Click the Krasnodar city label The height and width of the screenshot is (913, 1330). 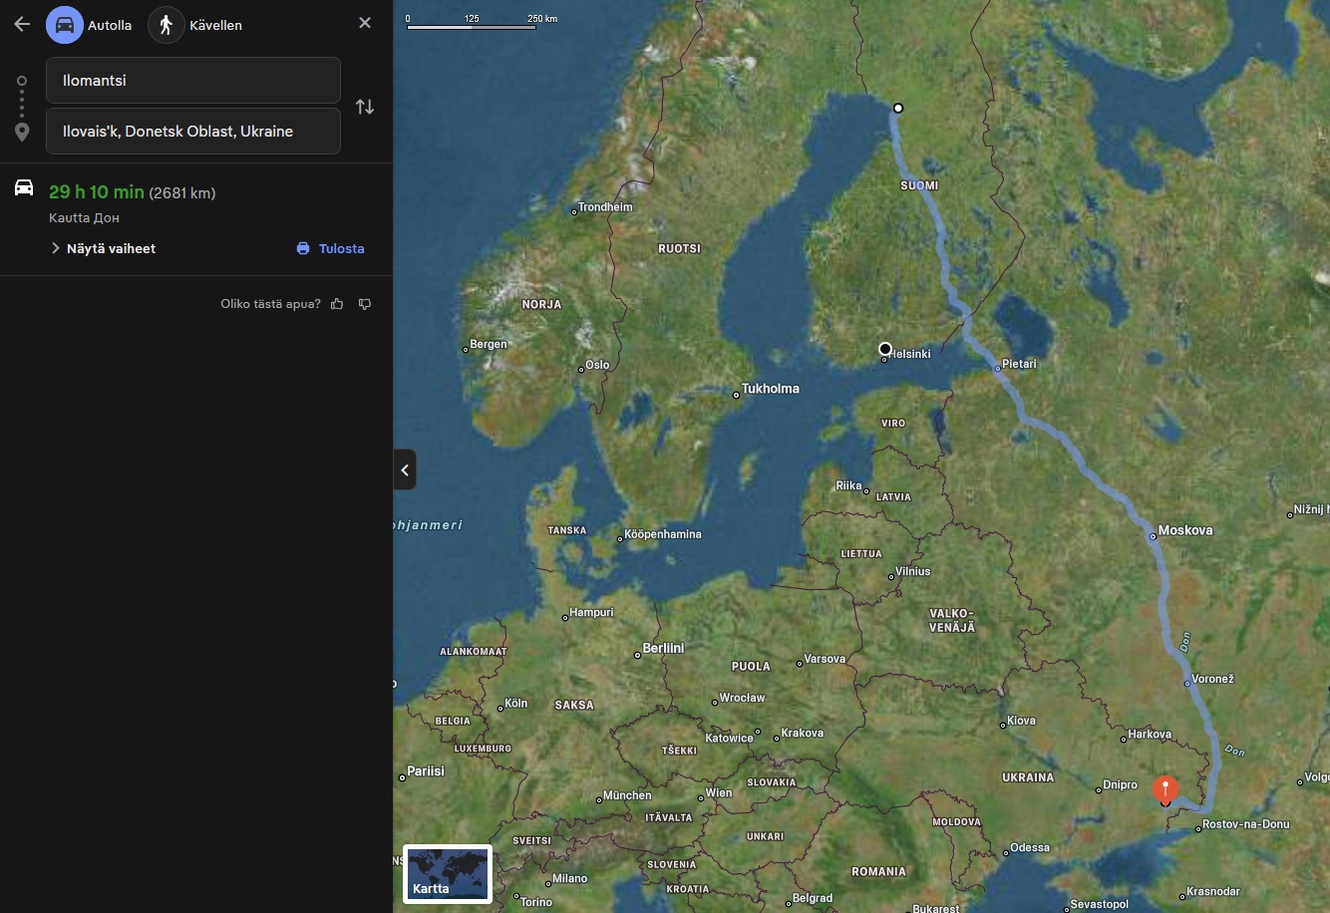[1213, 892]
